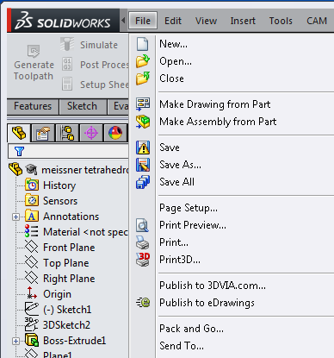Switch to the PropertyManager tab icon

[42, 134]
